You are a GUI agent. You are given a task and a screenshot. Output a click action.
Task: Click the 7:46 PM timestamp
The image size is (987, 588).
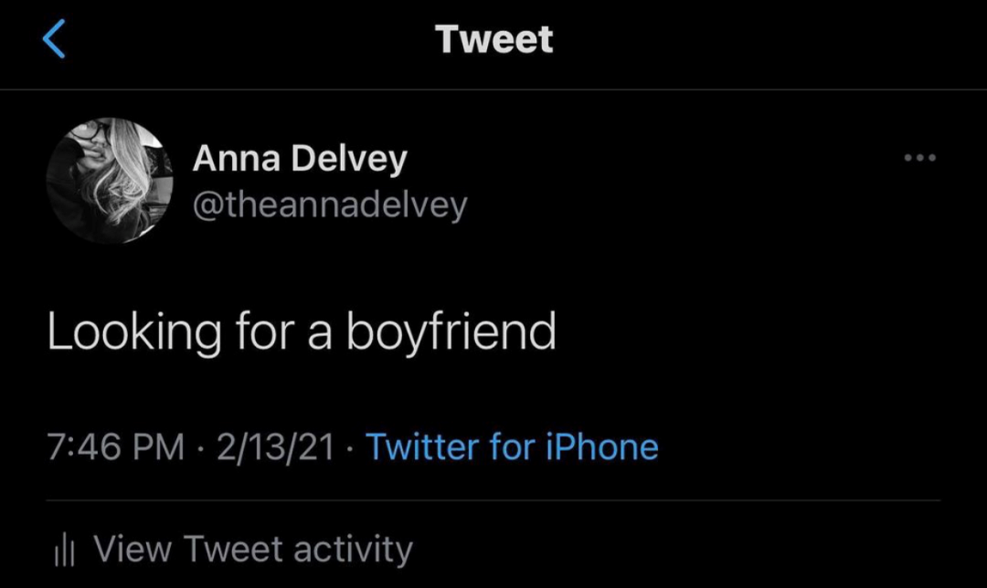click(x=115, y=447)
